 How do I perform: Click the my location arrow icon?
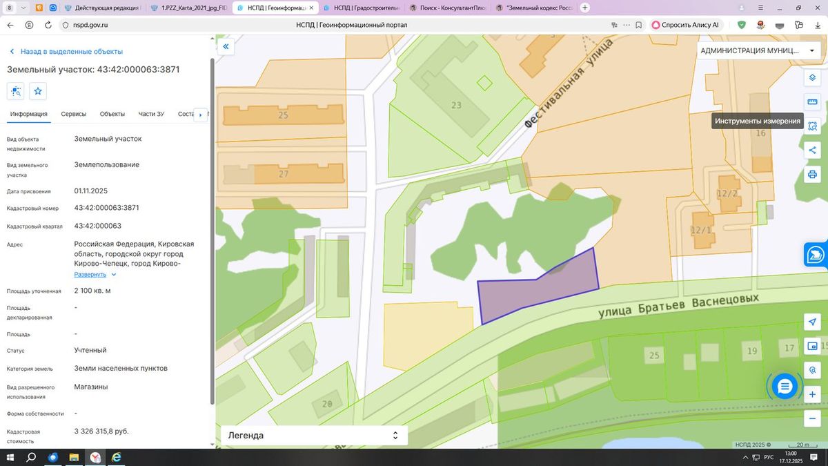812,322
